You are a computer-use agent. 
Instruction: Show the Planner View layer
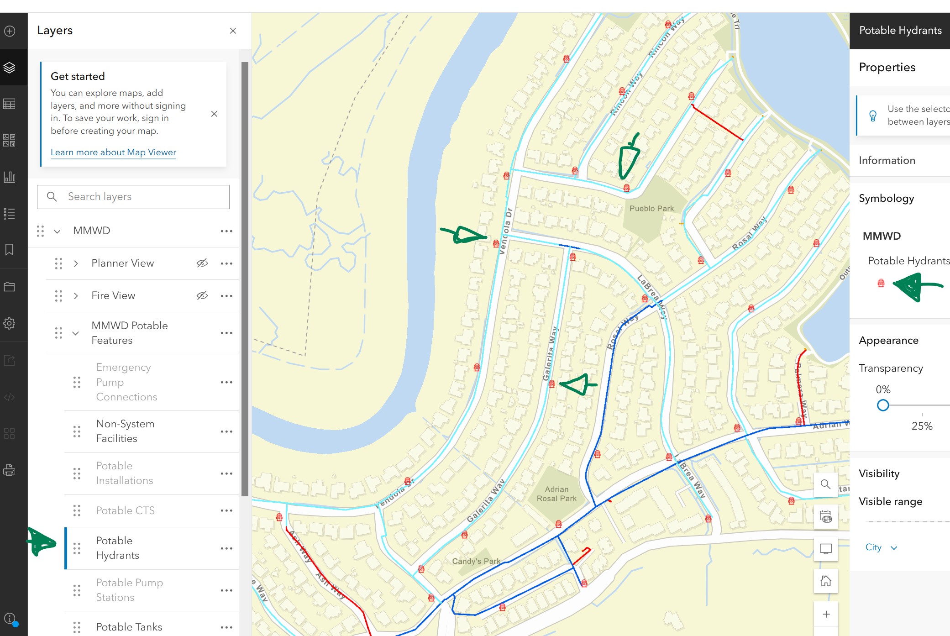pyautogui.click(x=202, y=263)
